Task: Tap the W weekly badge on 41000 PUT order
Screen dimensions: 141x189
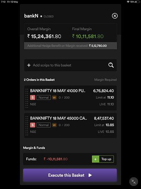Action: tap(54, 98)
